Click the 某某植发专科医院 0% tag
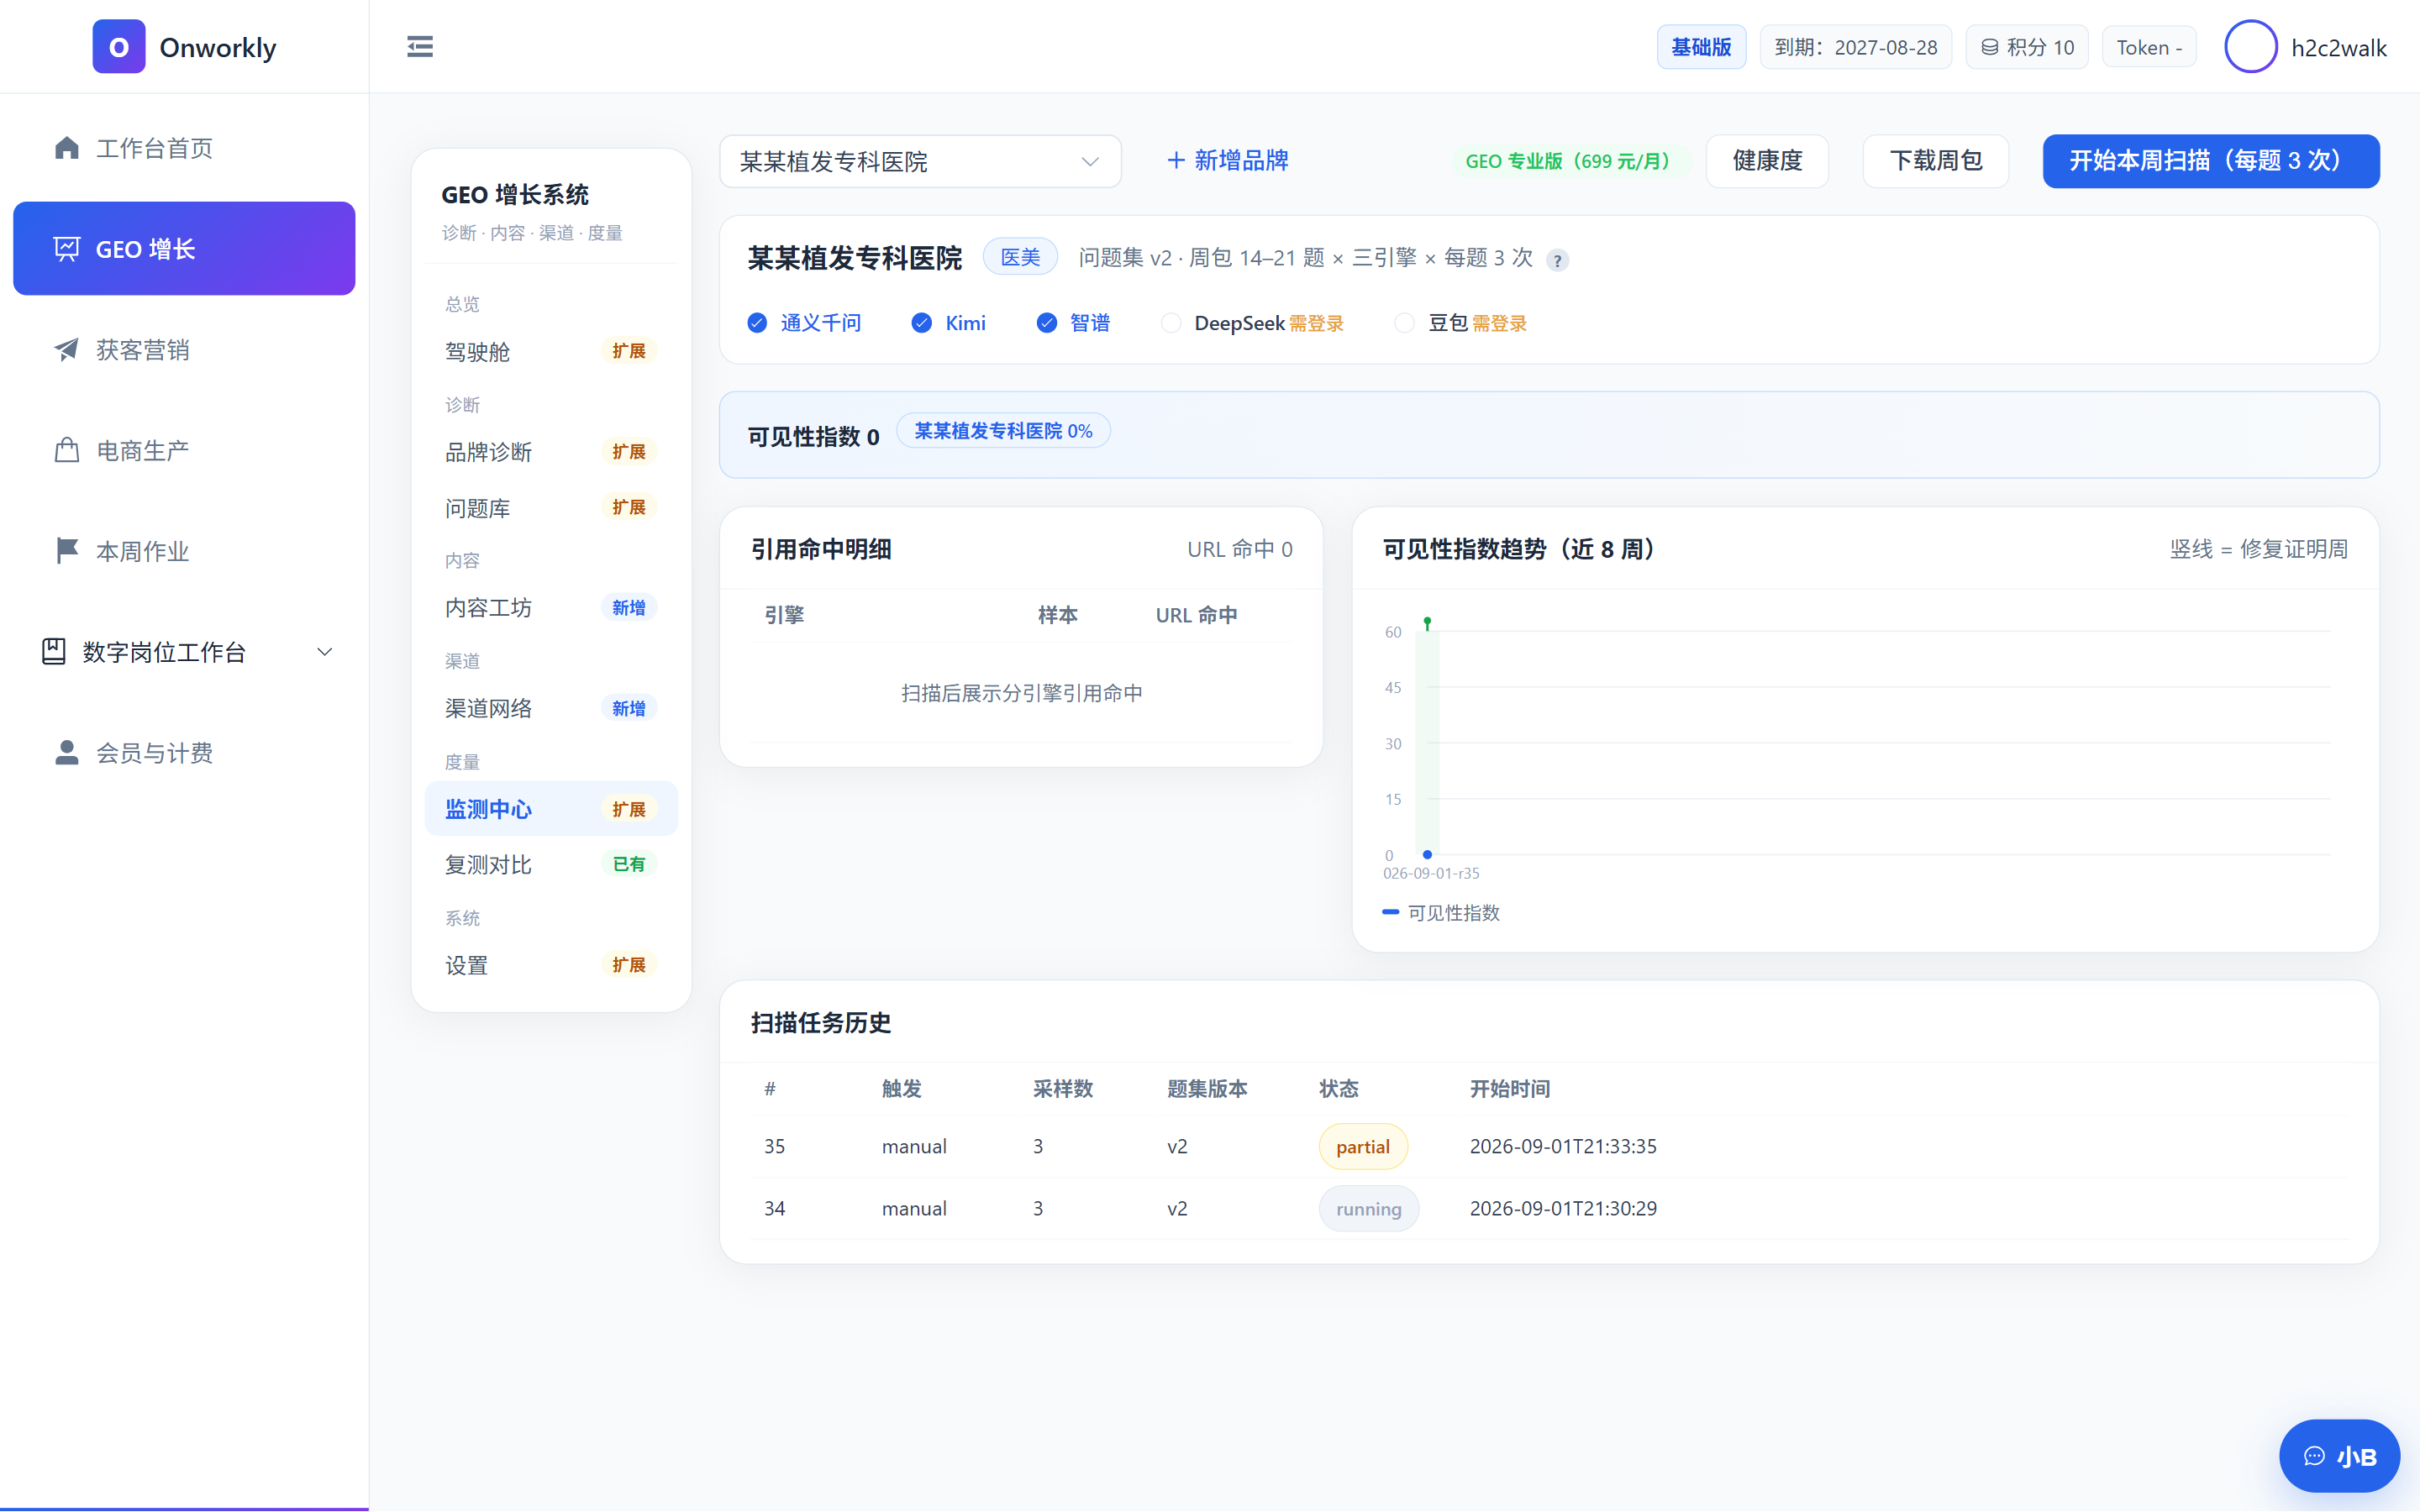 [1003, 431]
